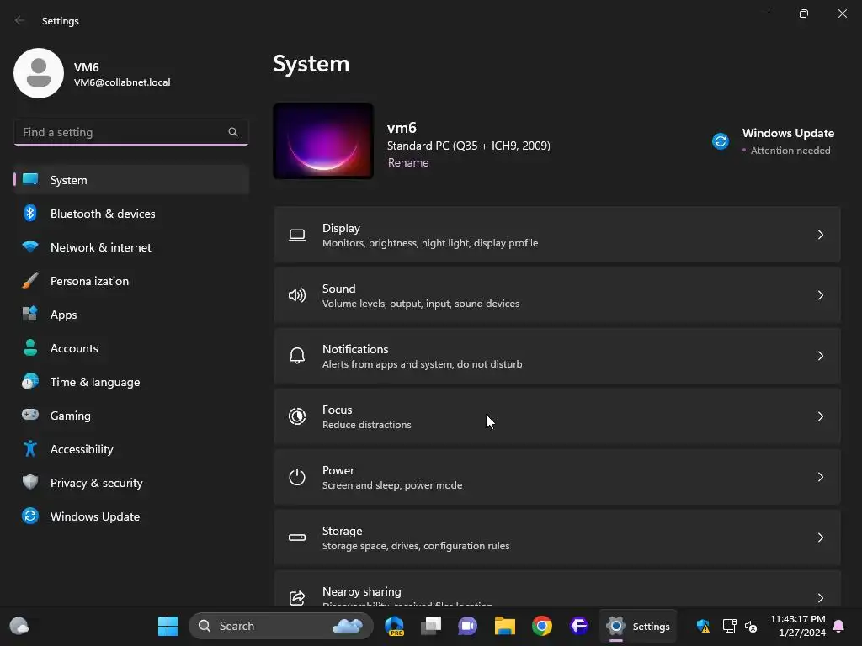Click the user avatar picture
This screenshot has height=646, width=862.
(39, 73)
